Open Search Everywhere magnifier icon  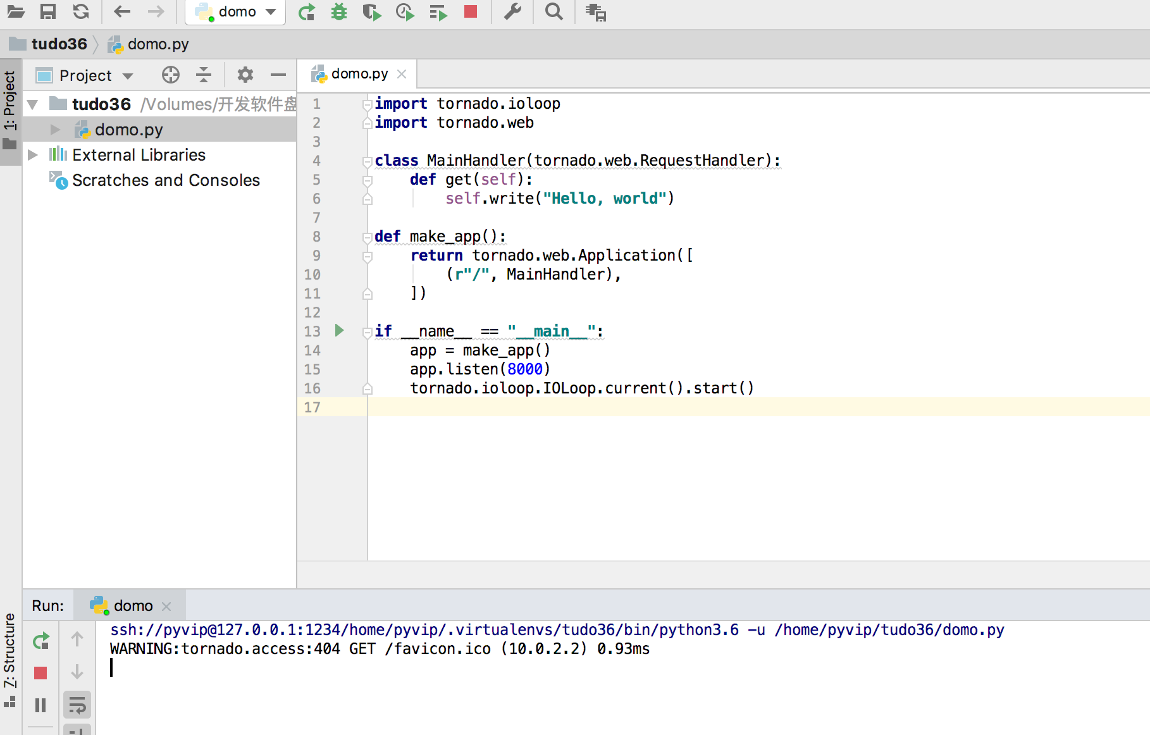click(x=553, y=12)
